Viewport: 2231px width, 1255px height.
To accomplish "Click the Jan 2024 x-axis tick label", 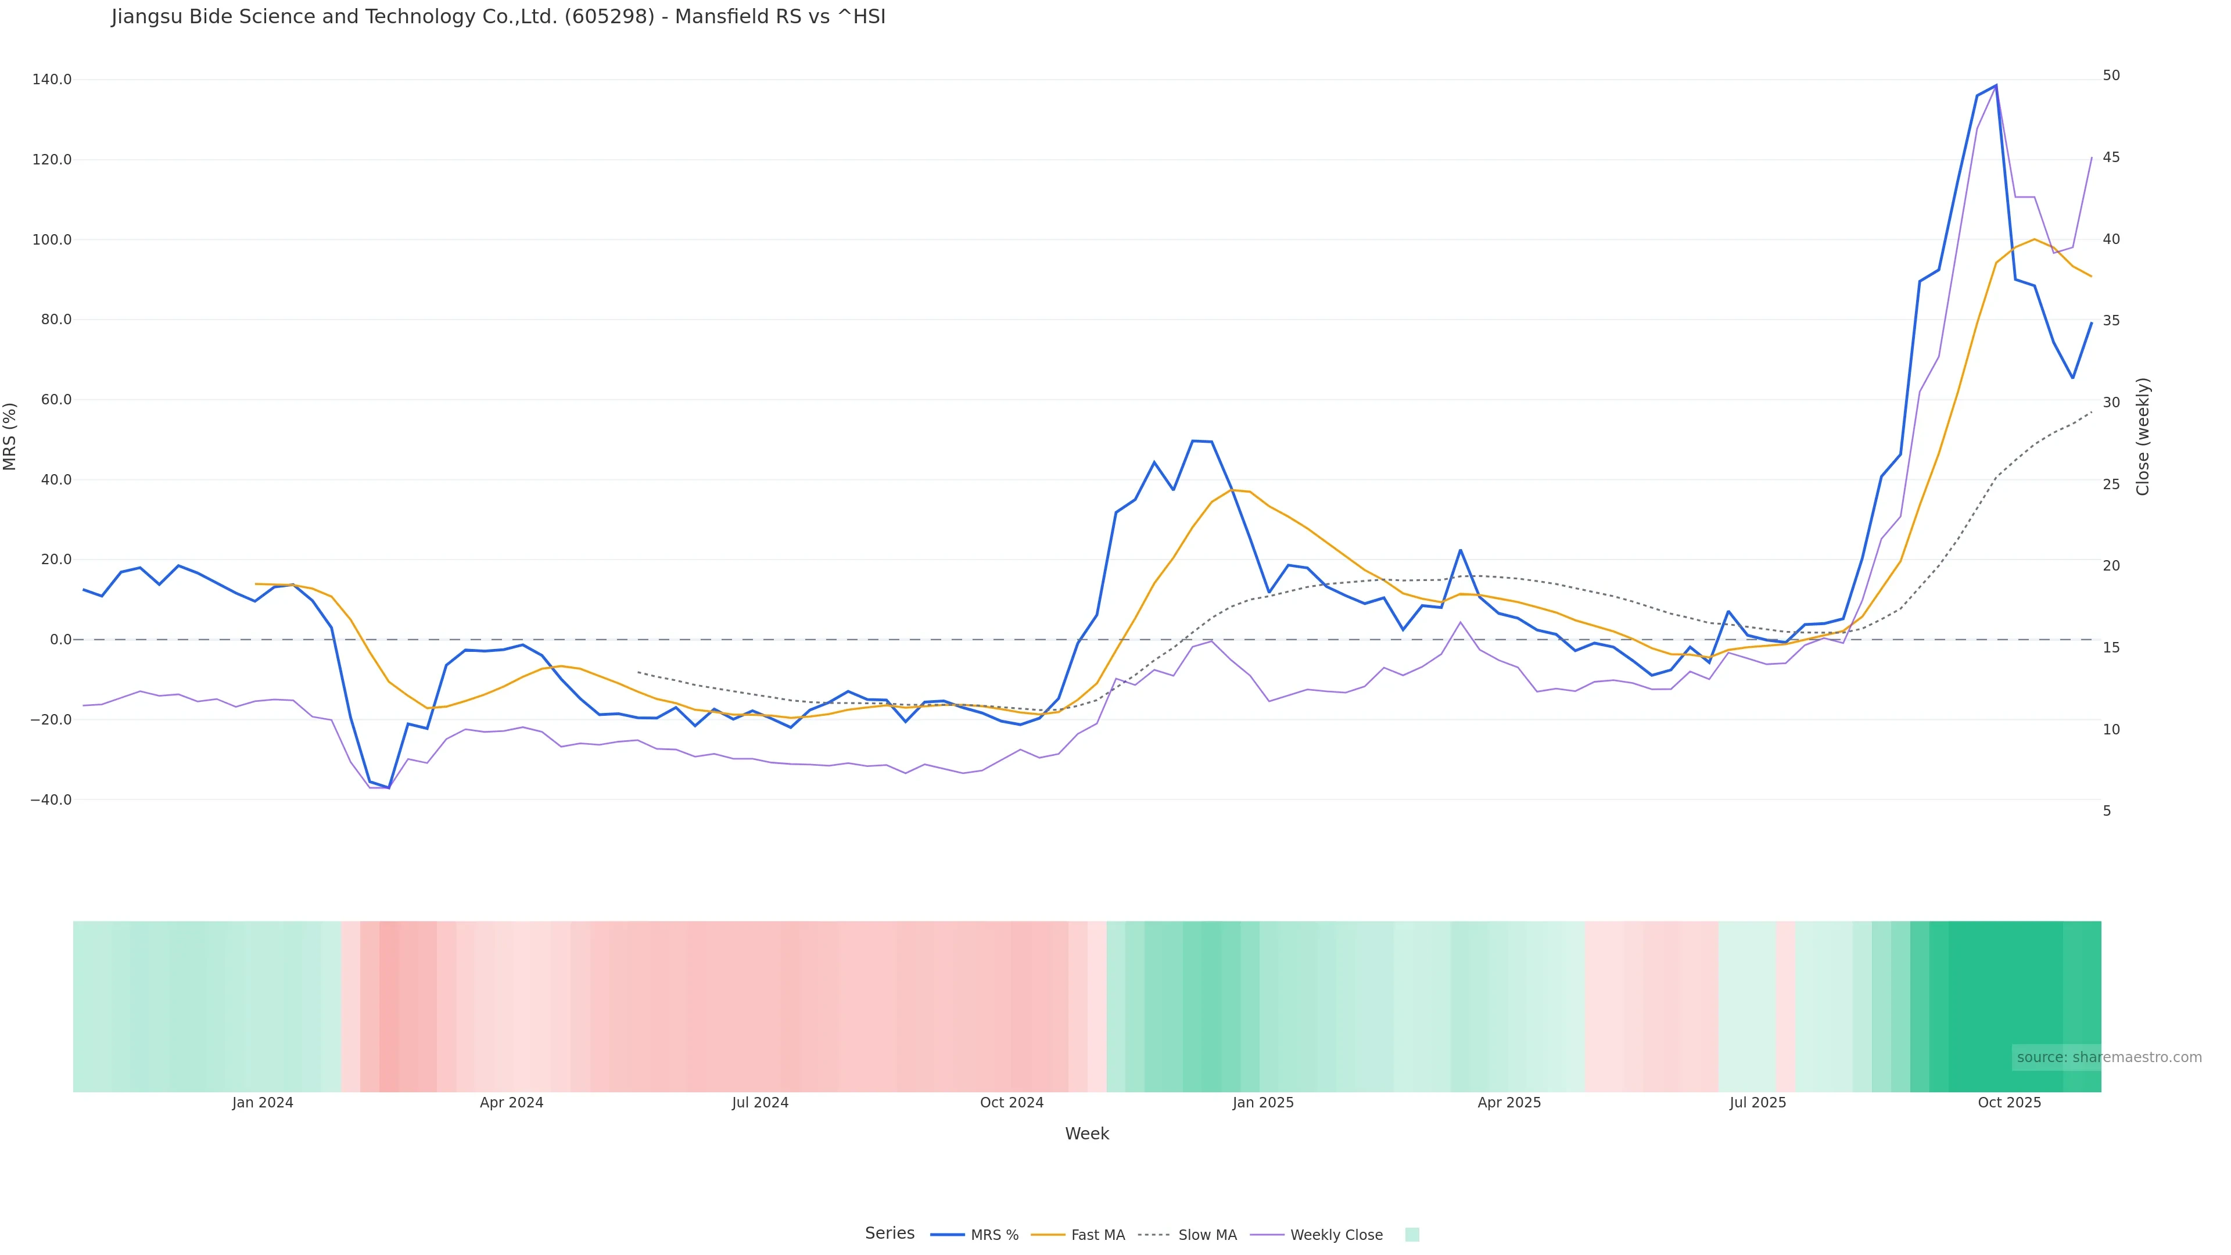I will (263, 1103).
